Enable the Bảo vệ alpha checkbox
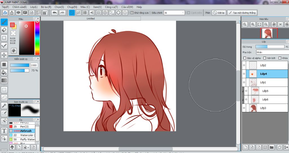Screen dimensions: 289x153 (x=245, y=58)
